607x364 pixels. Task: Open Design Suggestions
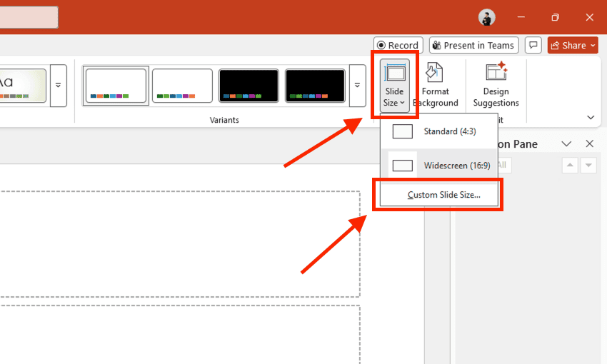coord(496,86)
